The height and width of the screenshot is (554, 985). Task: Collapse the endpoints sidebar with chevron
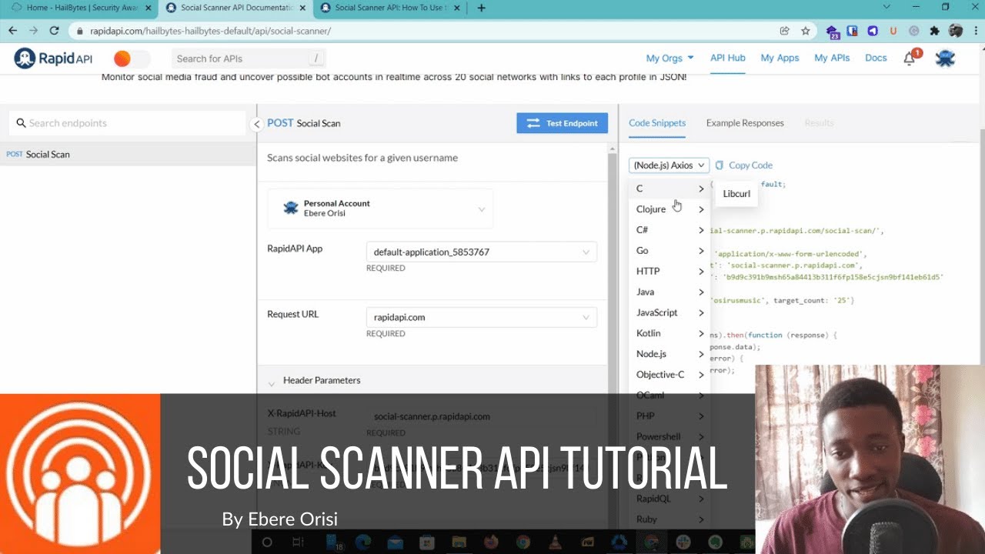pyautogui.click(x=257, y=124)
